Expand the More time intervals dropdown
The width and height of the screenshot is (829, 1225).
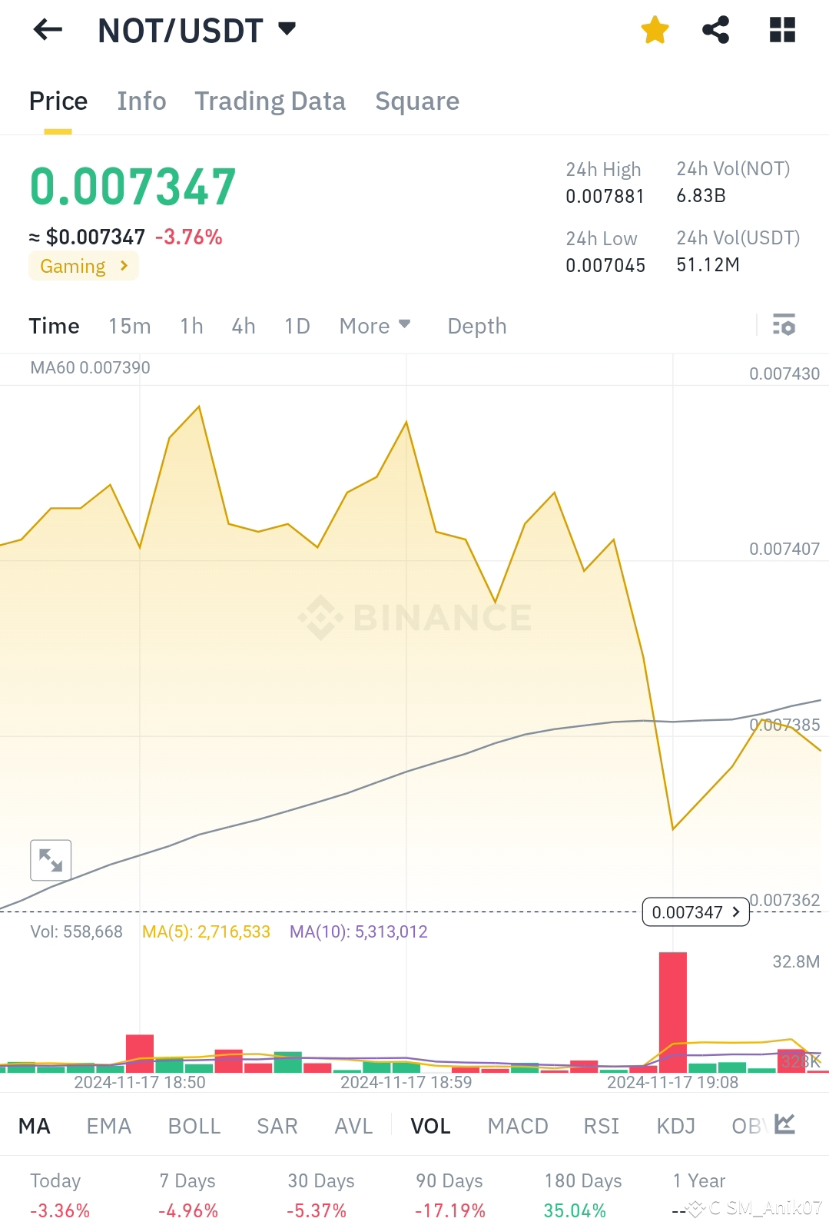tap(375, 326)
